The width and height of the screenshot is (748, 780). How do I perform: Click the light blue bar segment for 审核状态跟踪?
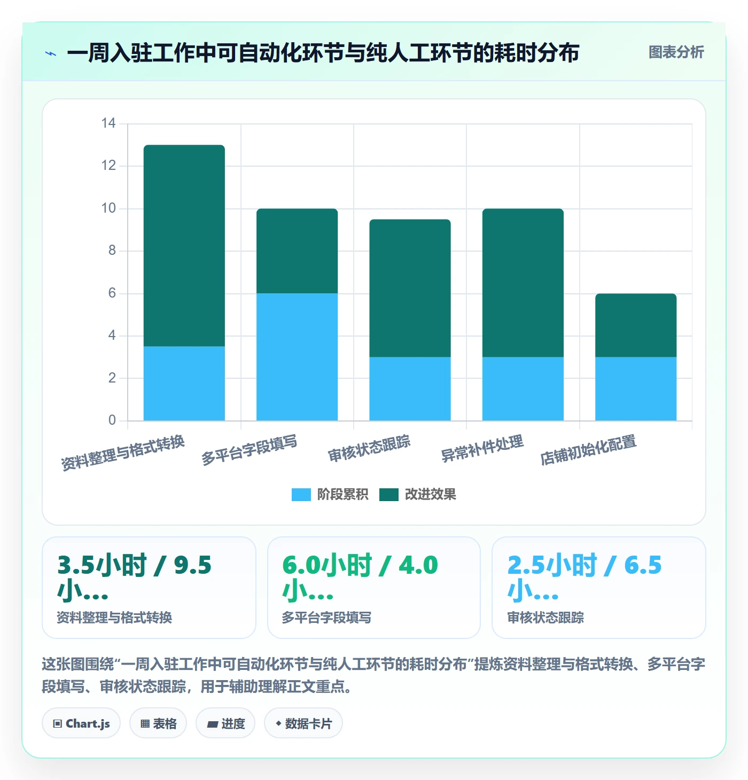[410, 389]
